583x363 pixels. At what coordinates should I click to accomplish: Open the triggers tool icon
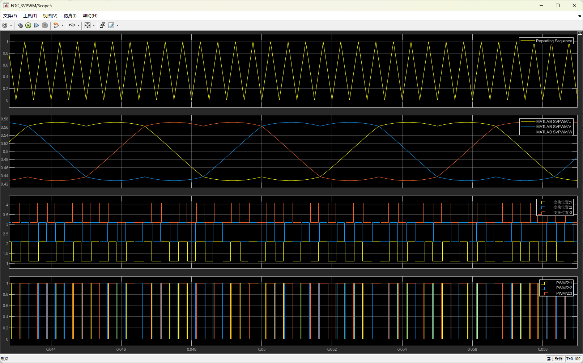(103, 25)
